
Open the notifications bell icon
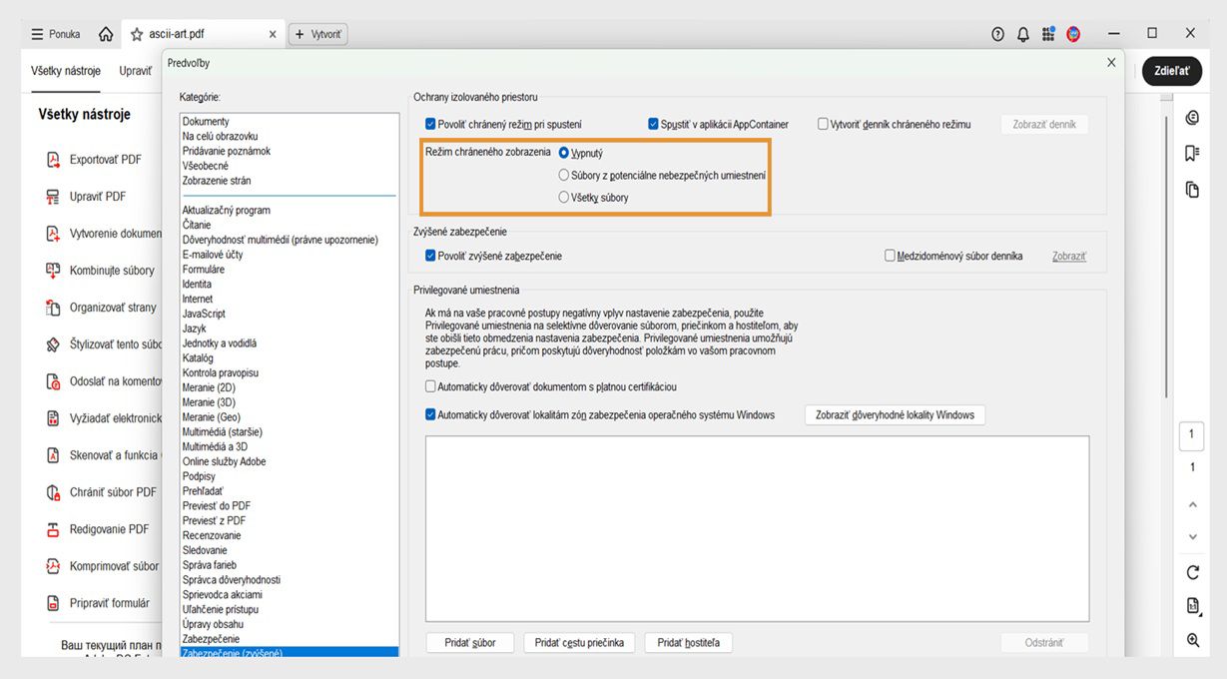pos(1023,34)
